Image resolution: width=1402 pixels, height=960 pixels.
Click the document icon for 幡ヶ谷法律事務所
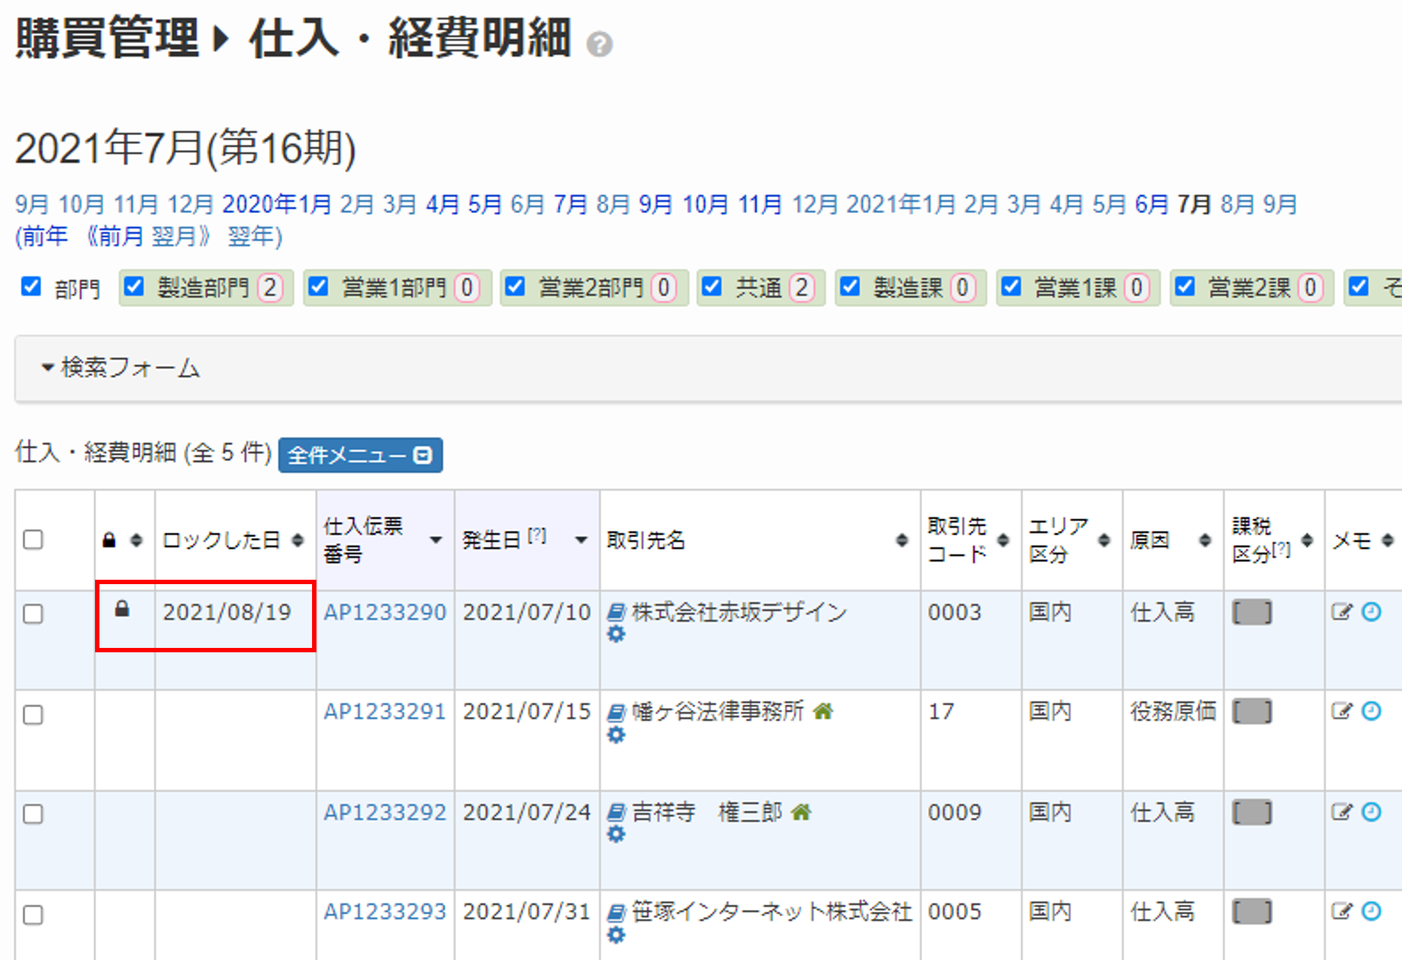(616, 712)
